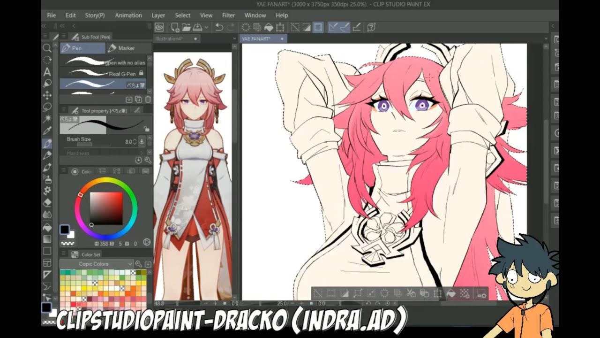Image resolution: width=600 pixels, height=338 pixels.
Task: Select the Eraser tool
Action: point(47,203)
